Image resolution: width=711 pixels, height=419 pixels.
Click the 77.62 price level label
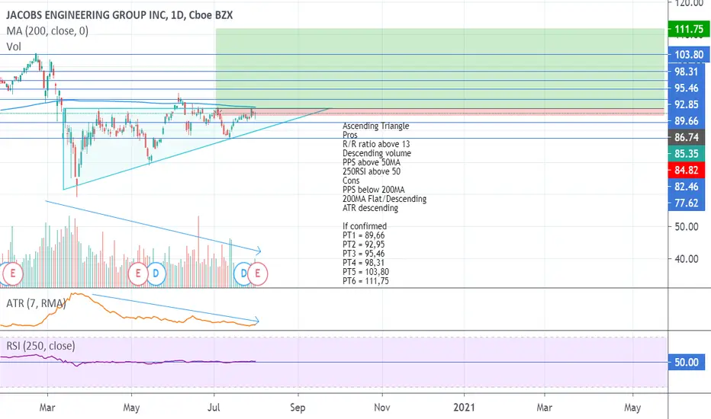click(686, 203)
